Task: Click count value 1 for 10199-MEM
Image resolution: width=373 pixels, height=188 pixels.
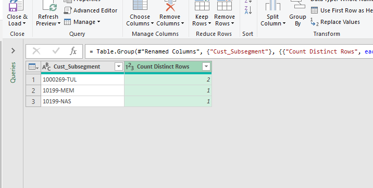Action: pos(168,90)
